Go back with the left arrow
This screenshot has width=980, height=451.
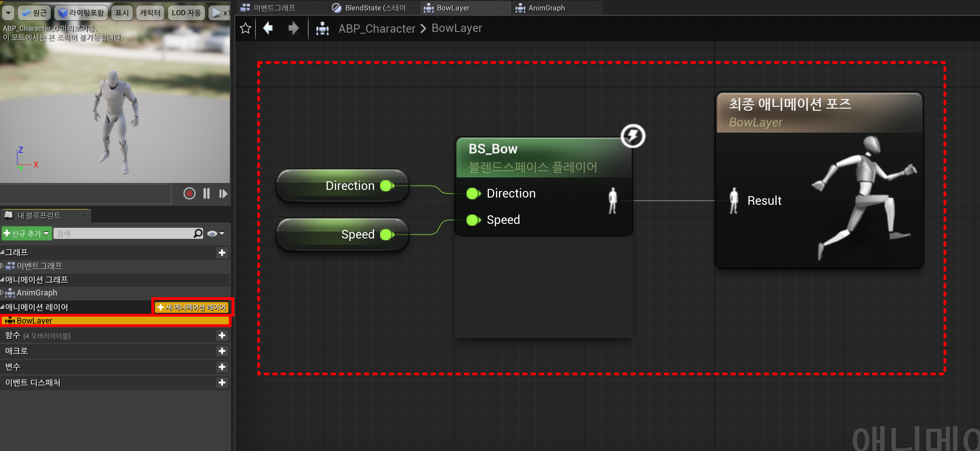tap(268, 28)
